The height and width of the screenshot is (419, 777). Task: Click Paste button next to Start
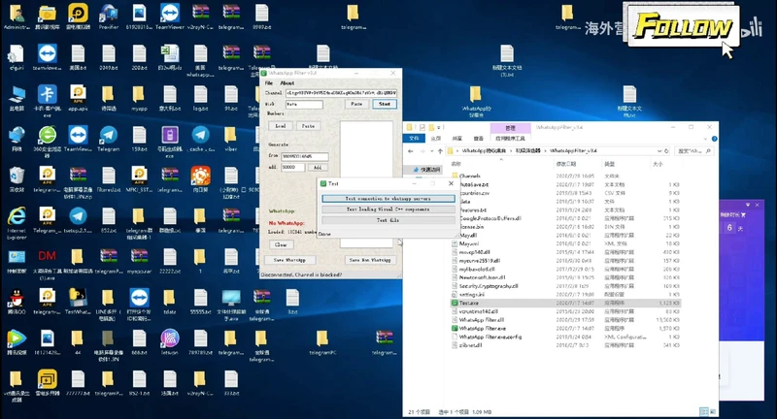pos(356,104)
